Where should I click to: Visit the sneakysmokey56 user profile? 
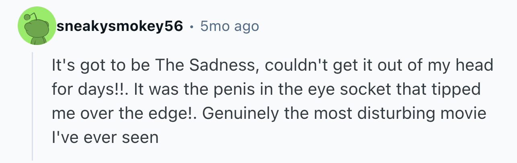[120, 26]
